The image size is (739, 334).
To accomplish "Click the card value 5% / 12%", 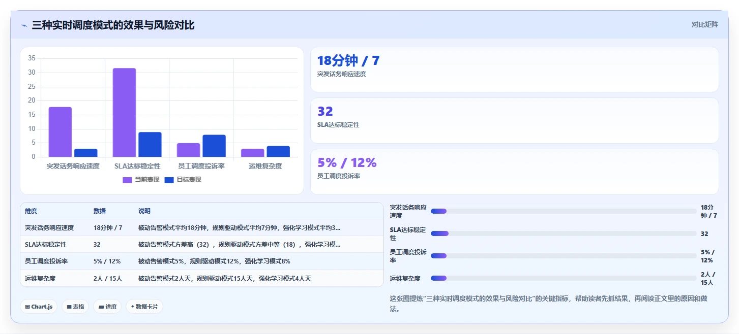I will click(347, 162).
